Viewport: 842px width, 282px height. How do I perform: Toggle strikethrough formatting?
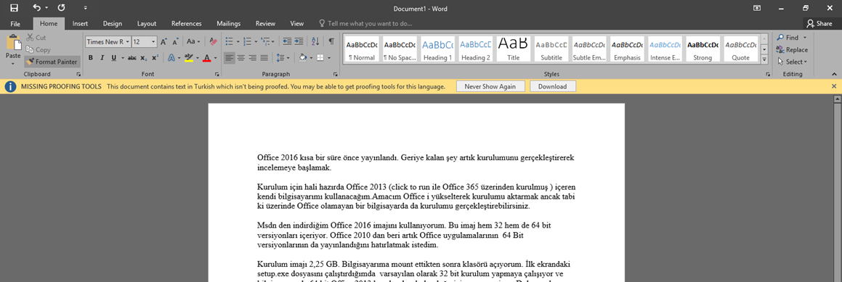132,57
